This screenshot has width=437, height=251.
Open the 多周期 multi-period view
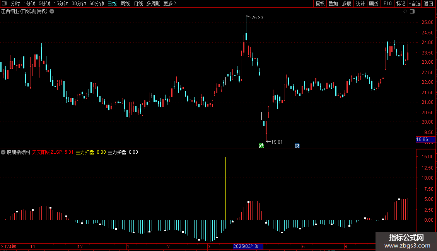point(153,3)
